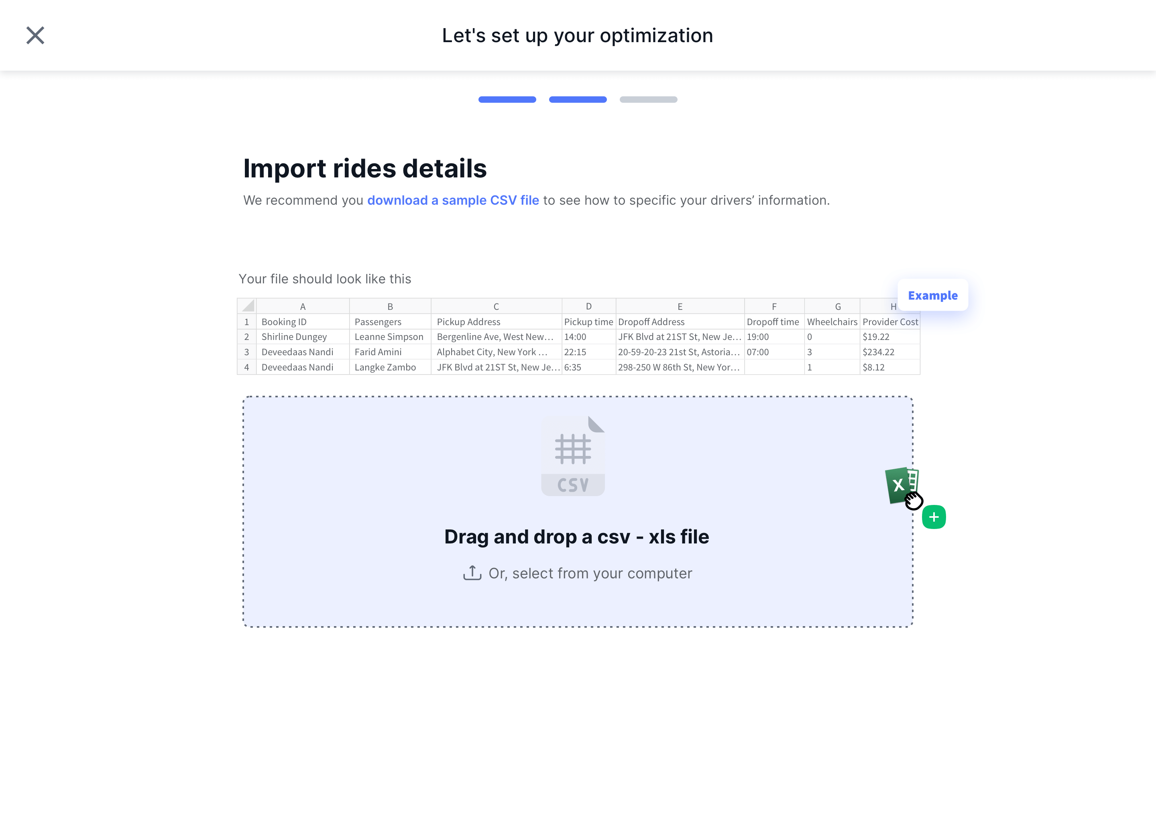Select column C header in example sheet
Image resolution: width=1156 pixels, height=822 pixels.
point(496,306)
